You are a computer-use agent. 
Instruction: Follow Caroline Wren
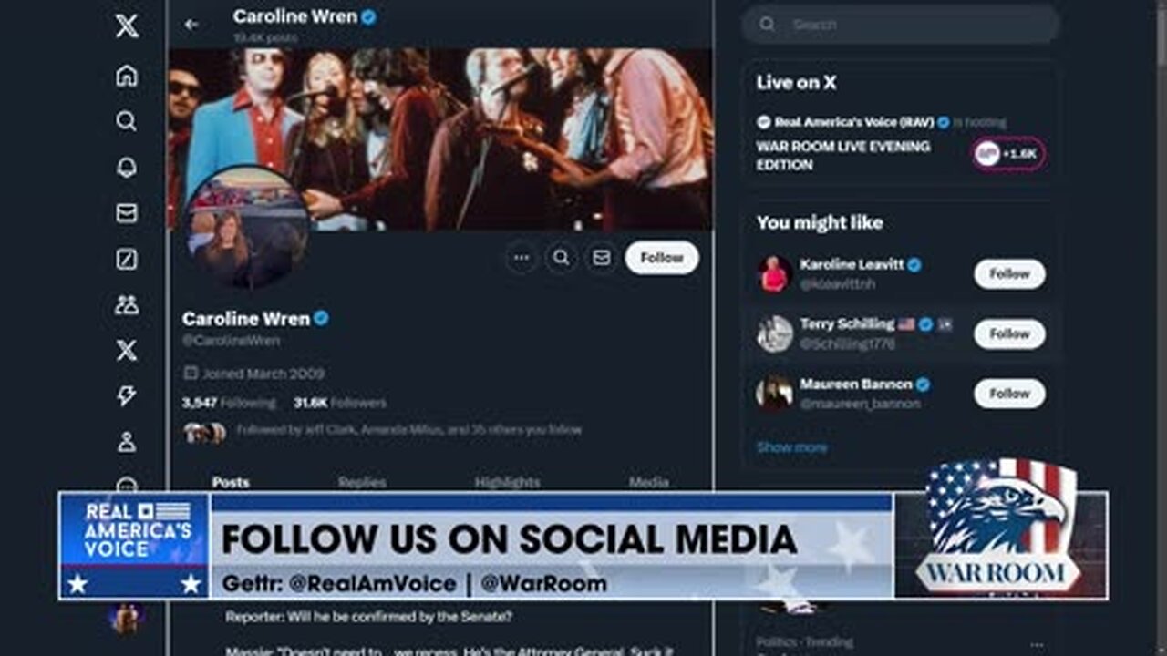[662, 258]
